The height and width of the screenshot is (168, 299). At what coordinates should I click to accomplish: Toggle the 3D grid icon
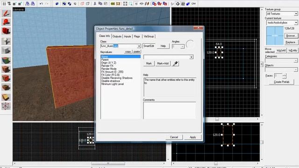click(x=9, y=4)
